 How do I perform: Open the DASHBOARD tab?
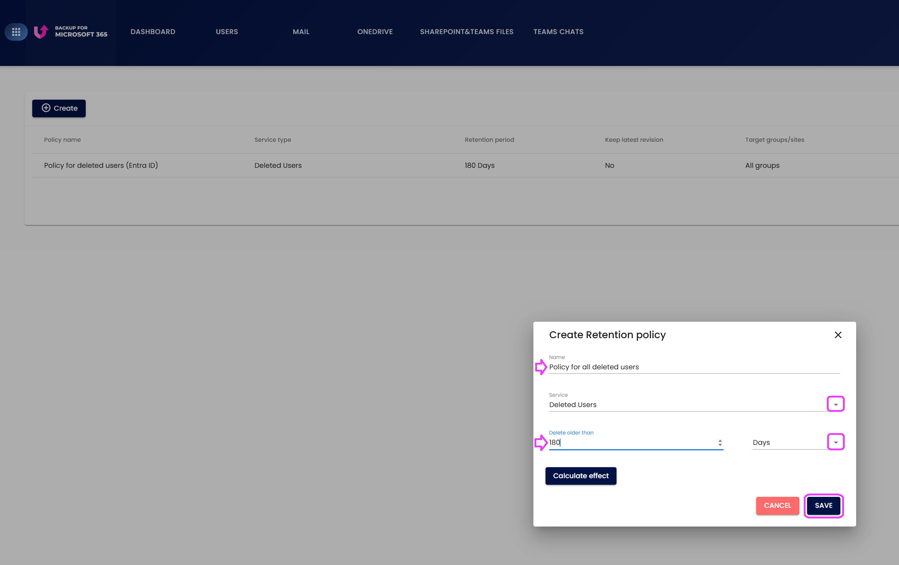pyautogui.click(x=153, y=32)
